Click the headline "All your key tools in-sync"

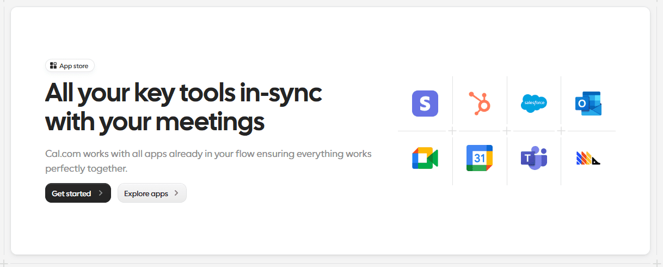pos(183,93)
